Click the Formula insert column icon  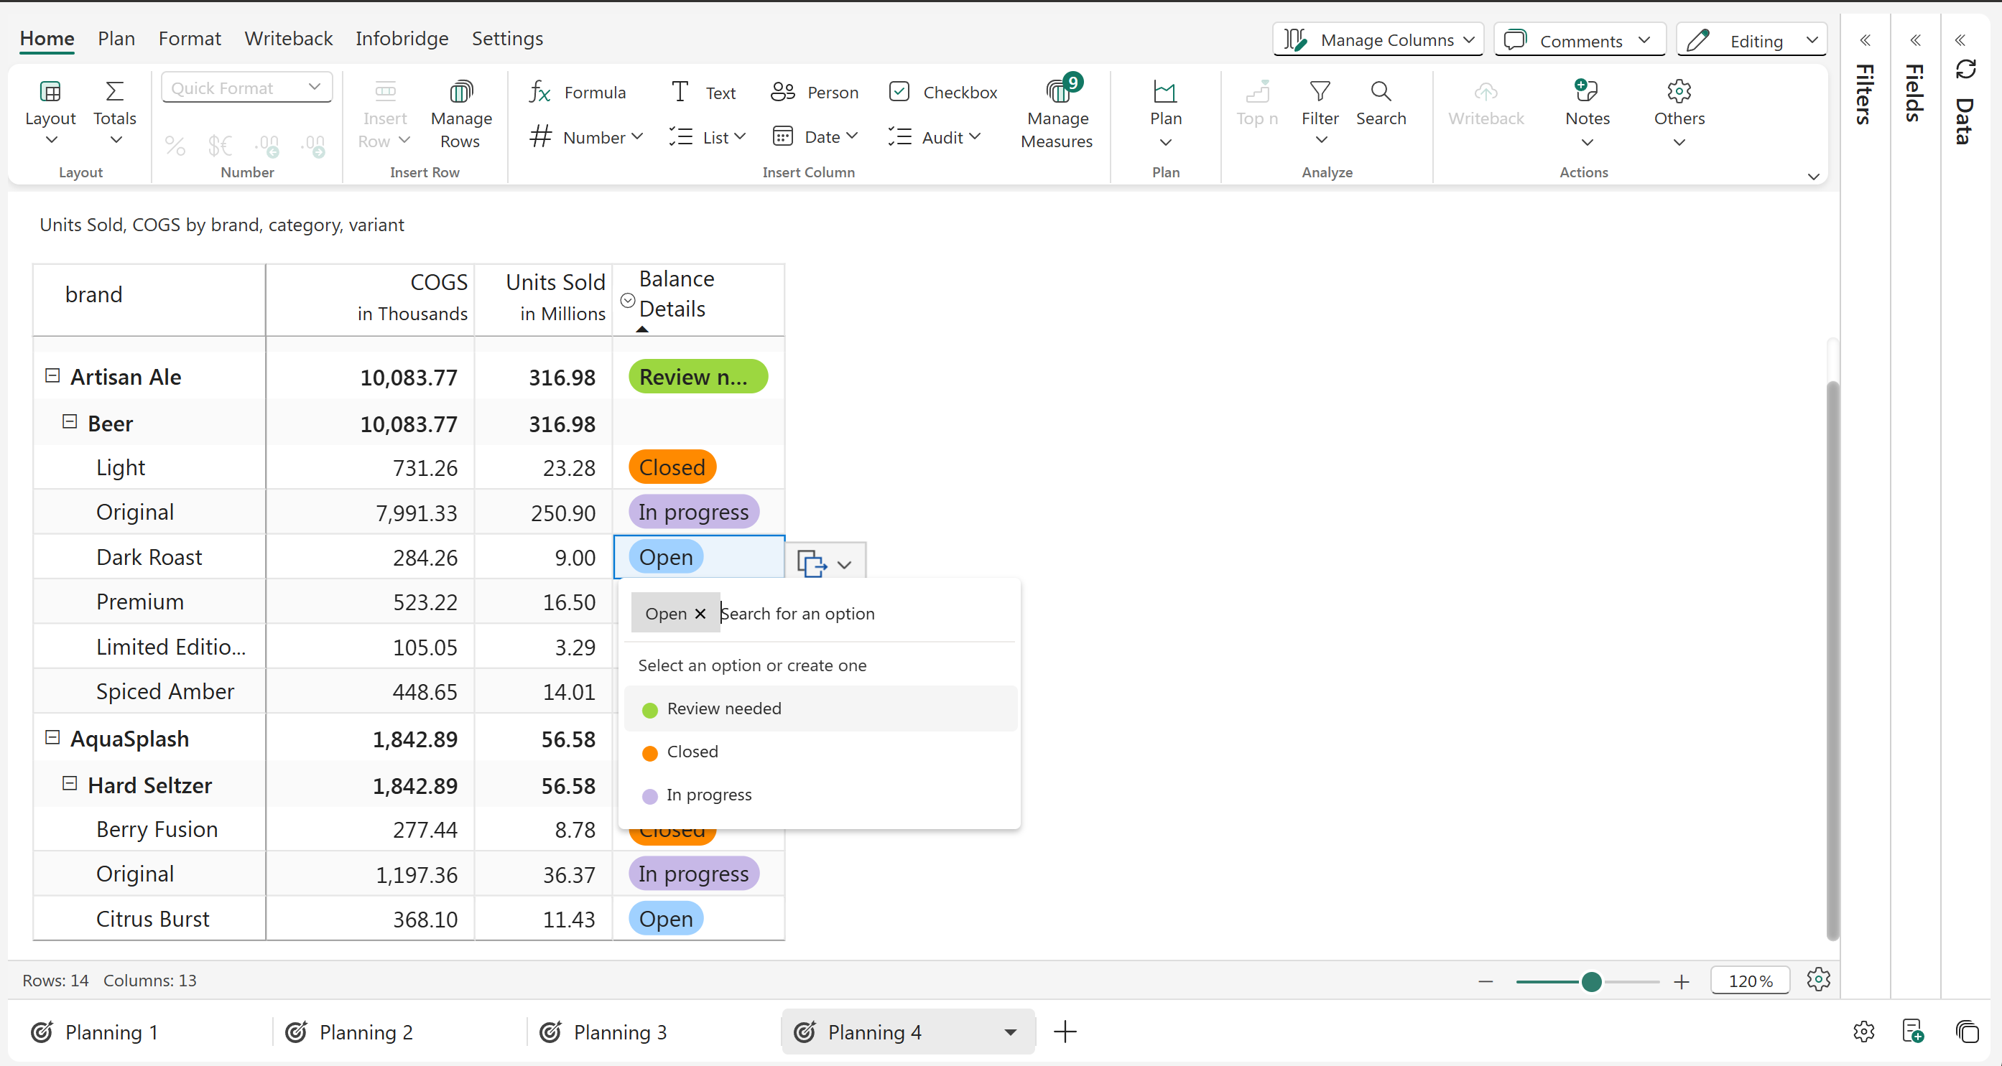(x=540, y=93)
